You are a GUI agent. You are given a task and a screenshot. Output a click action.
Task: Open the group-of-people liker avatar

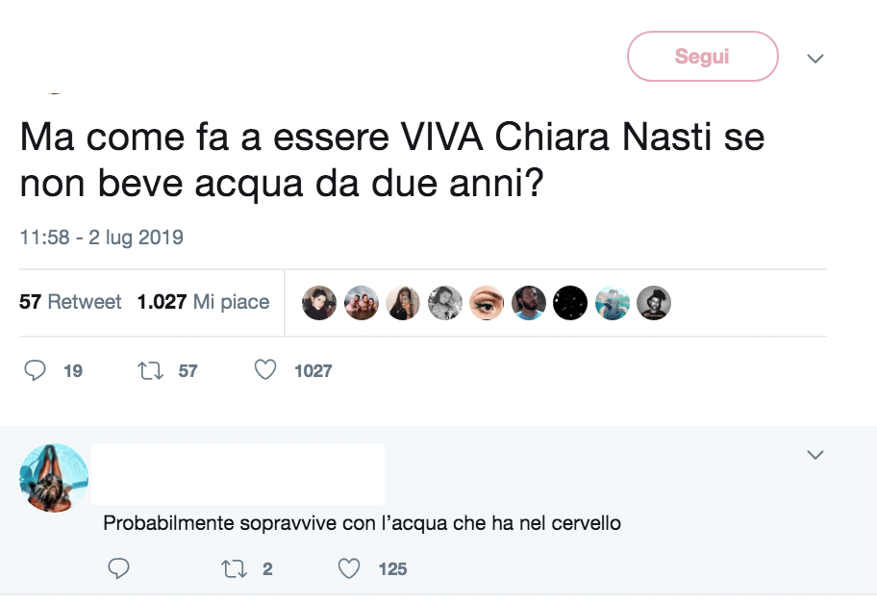pos(362,303)
